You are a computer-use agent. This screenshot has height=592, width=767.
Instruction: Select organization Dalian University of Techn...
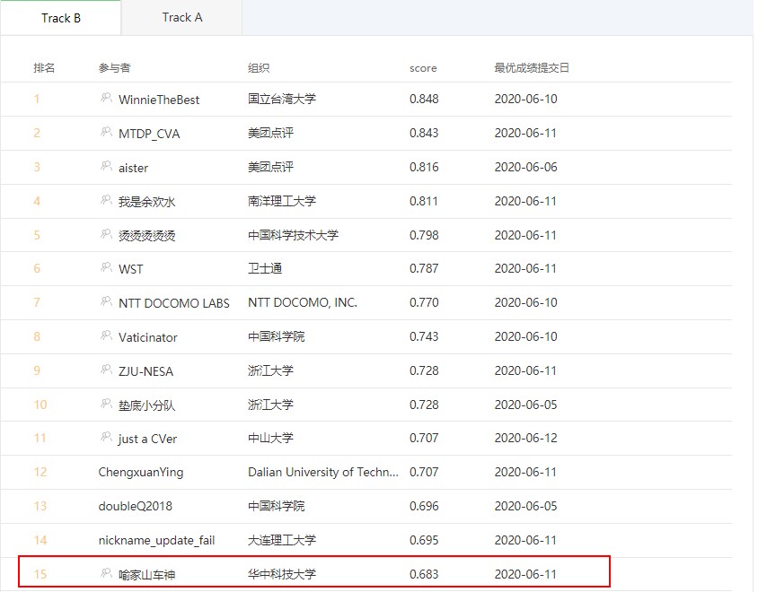pyautogui.click(x=322, y=473)
